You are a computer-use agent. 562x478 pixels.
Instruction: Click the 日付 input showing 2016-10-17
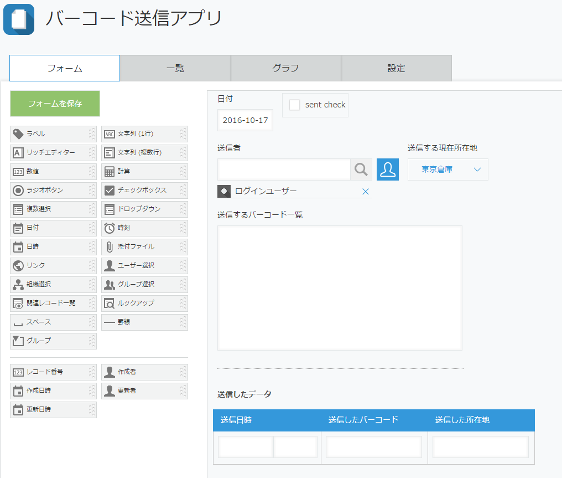point(245,120)
